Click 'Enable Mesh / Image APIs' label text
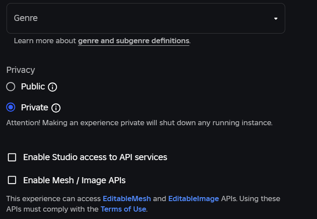 (74, 180)
